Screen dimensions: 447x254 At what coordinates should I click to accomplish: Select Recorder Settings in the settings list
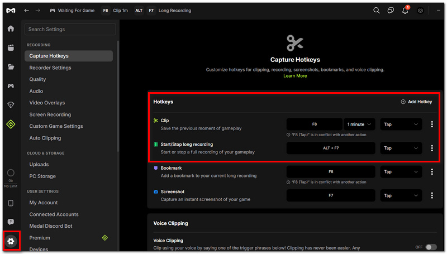50,68
